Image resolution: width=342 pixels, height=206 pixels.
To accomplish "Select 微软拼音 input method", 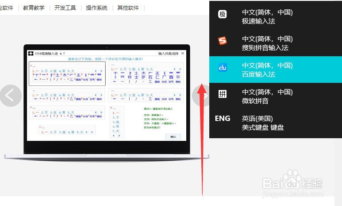I will click(276, 96).
